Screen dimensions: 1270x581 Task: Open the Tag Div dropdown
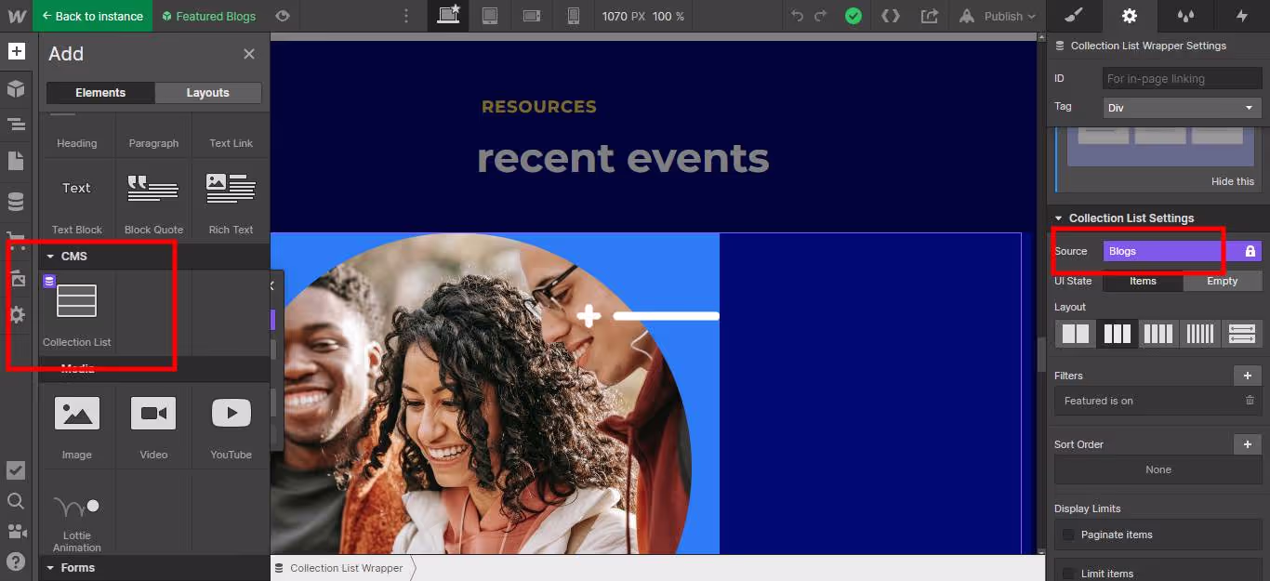tap(1182, 108)
